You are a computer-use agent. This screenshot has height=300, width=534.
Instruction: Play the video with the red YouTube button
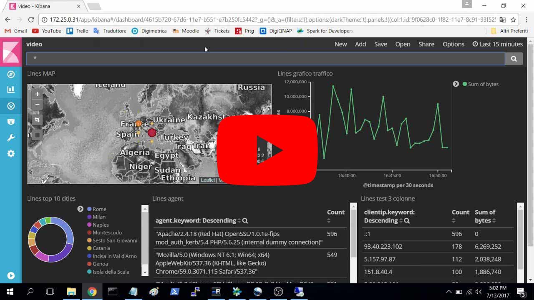click(x=267, y=150)
